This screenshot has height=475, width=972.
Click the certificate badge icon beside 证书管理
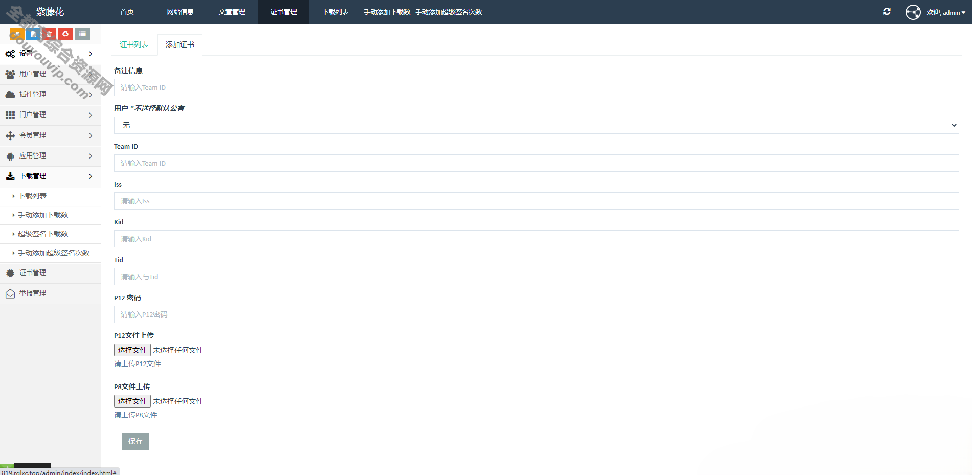[10, 273]
